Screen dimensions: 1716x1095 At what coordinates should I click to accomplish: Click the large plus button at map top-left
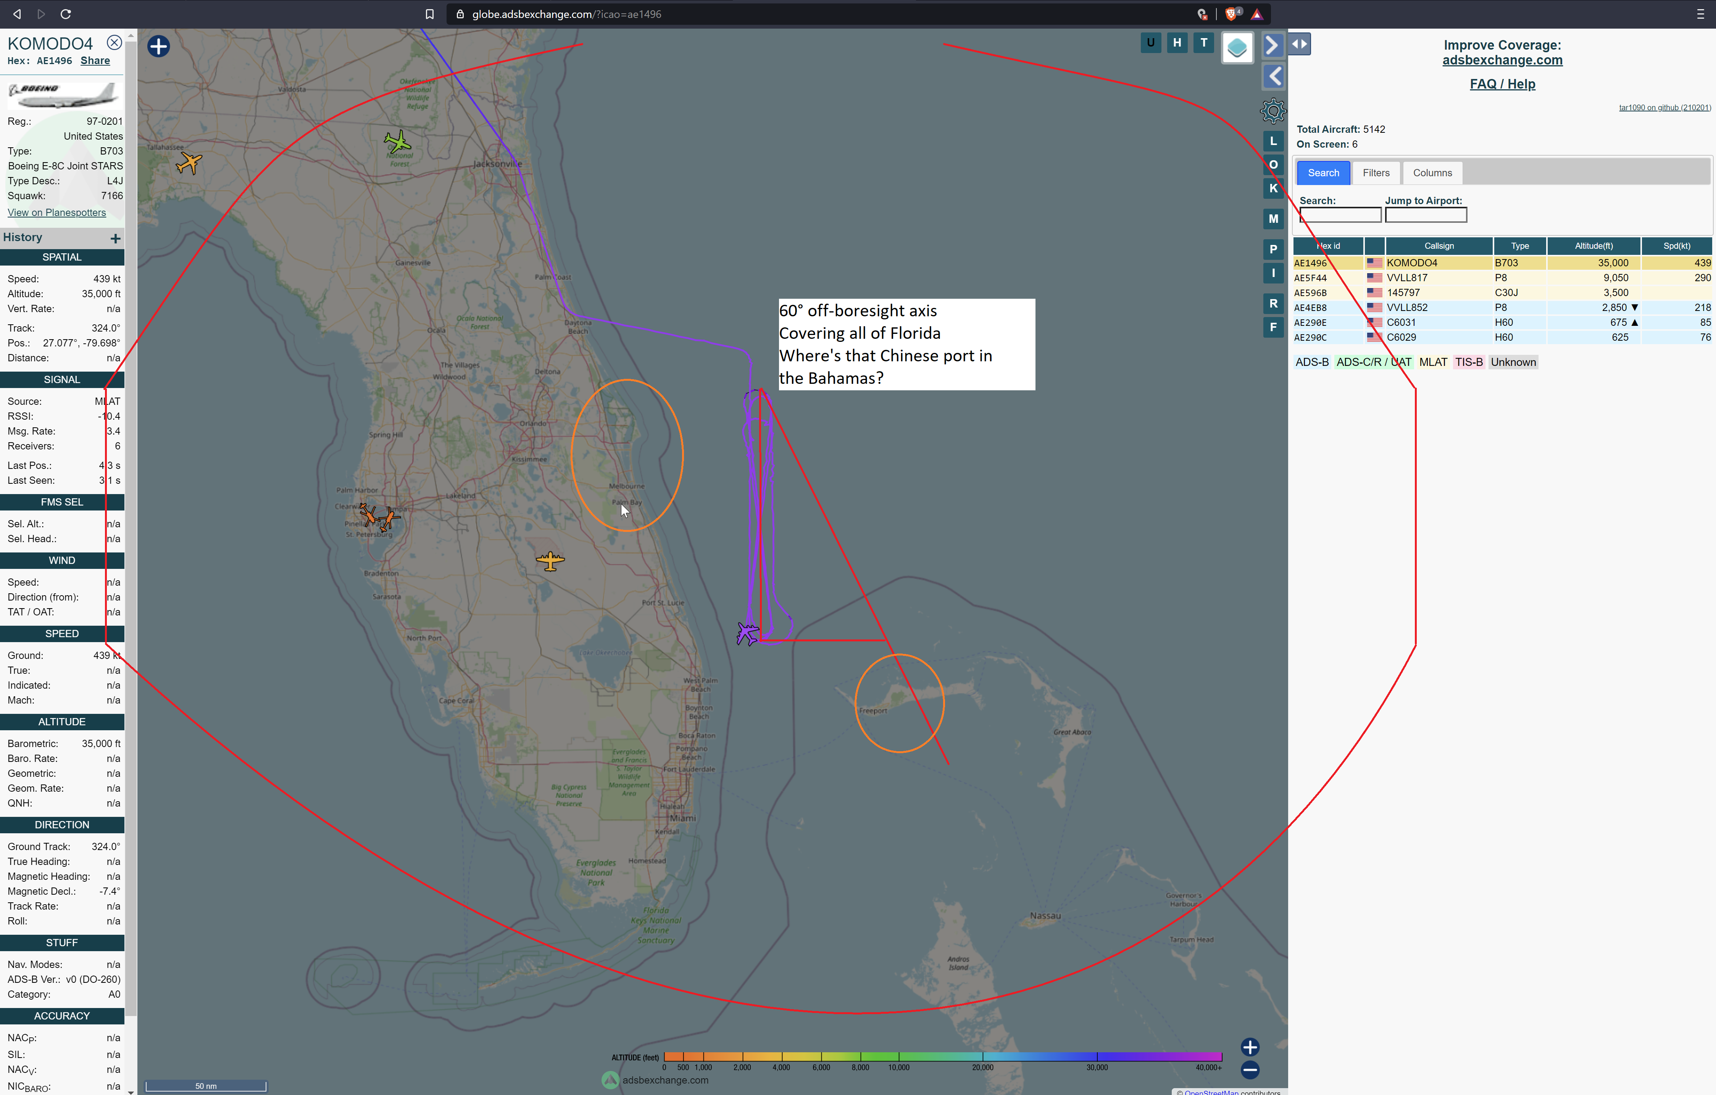point(158,47)
